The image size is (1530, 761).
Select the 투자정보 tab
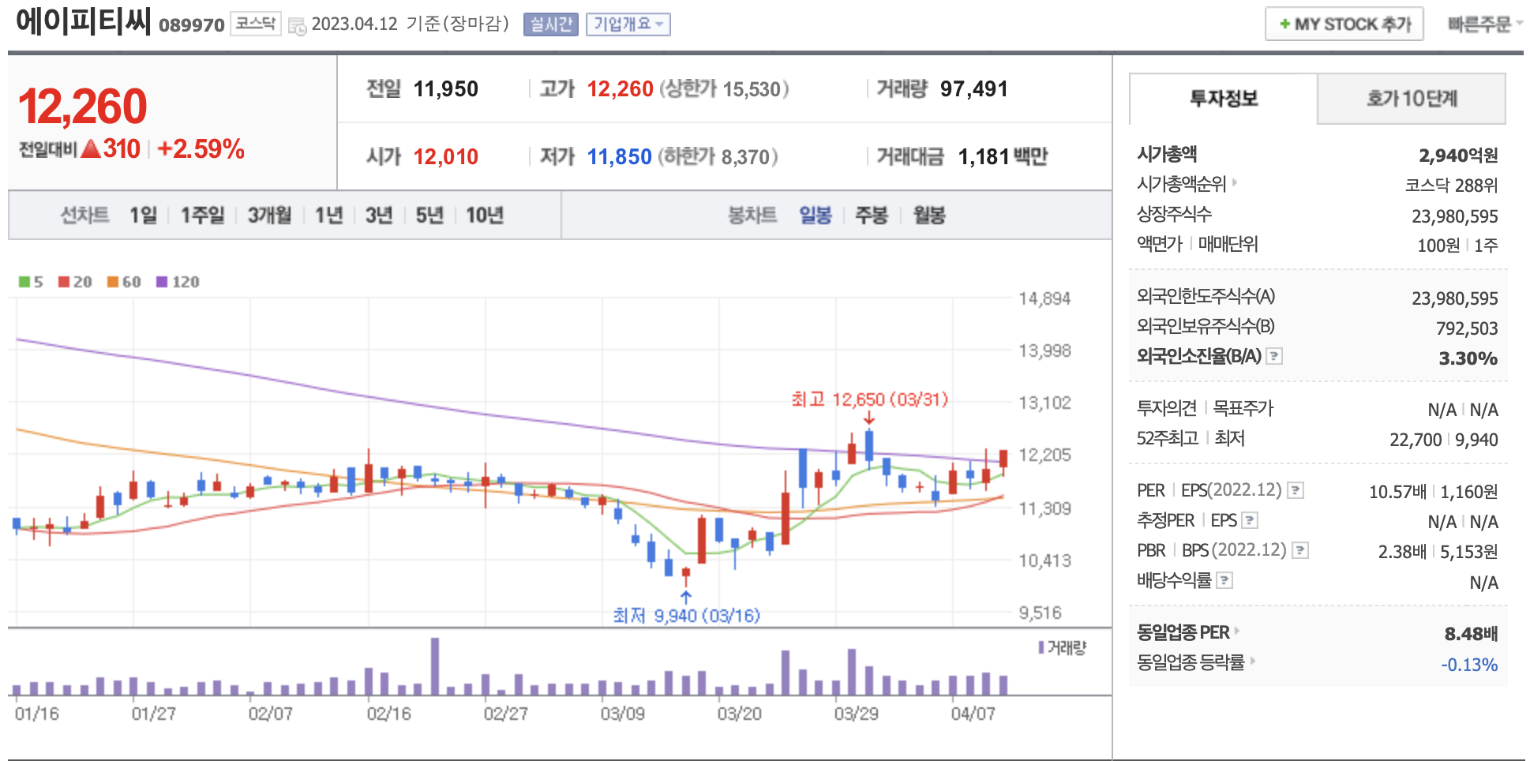click(x=1223, y=99)
